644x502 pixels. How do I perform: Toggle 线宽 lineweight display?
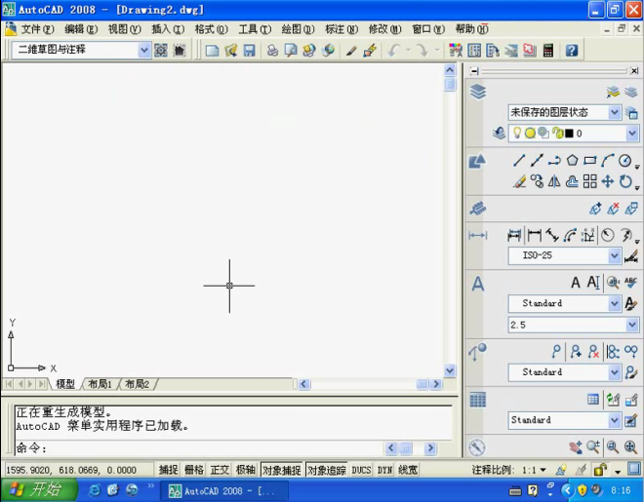(x=408, y=470)
